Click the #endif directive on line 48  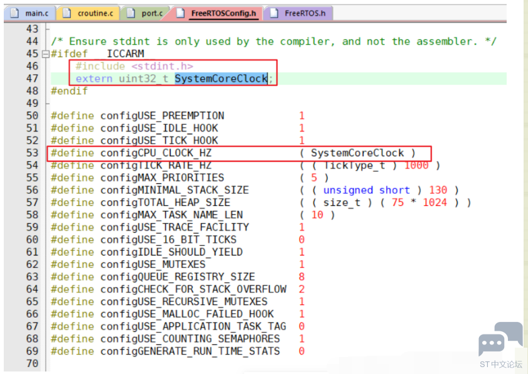click(x=69, y=91)
